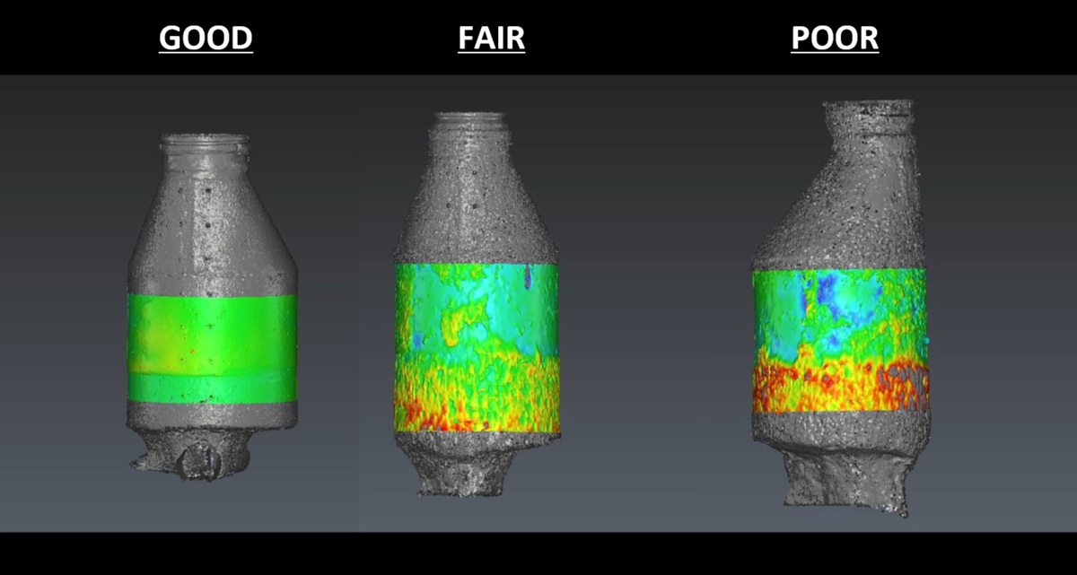Viewport: 1077px width, 575px height.
Task: Click the bottom stem of the POOR scan
Action: pyautogui.click(x=844, y=480)
